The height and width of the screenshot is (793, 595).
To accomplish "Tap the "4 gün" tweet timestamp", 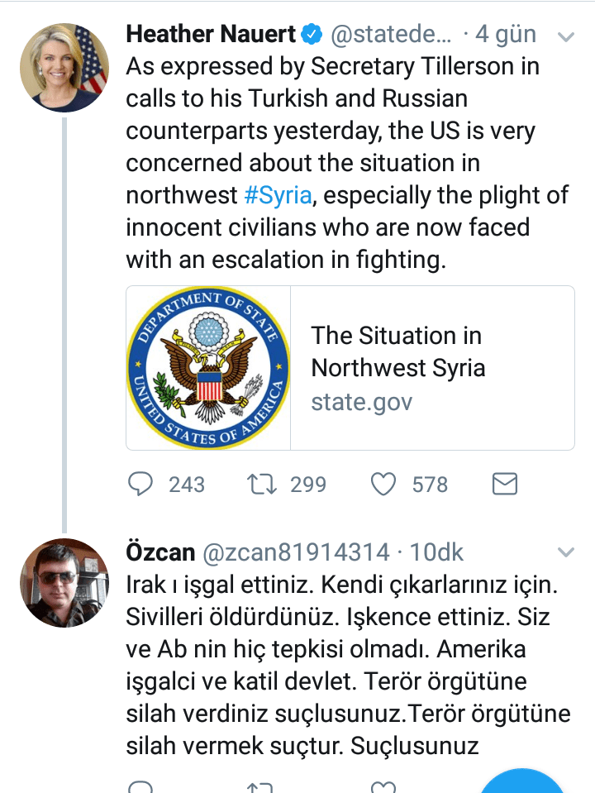I will [506, 35].
